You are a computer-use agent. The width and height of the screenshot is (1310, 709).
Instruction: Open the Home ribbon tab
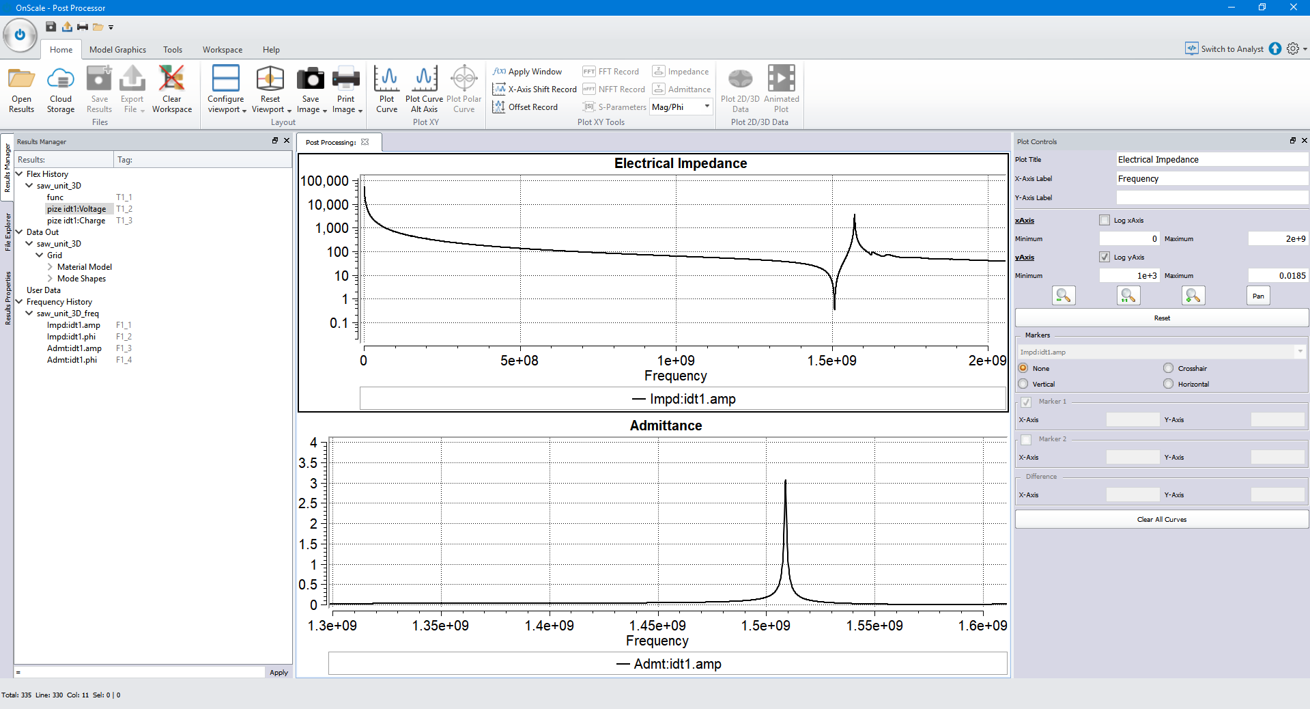(61, 49)
